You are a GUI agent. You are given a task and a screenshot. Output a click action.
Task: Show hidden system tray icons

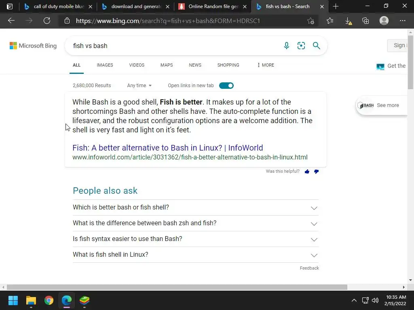click(x=354, y=300)
